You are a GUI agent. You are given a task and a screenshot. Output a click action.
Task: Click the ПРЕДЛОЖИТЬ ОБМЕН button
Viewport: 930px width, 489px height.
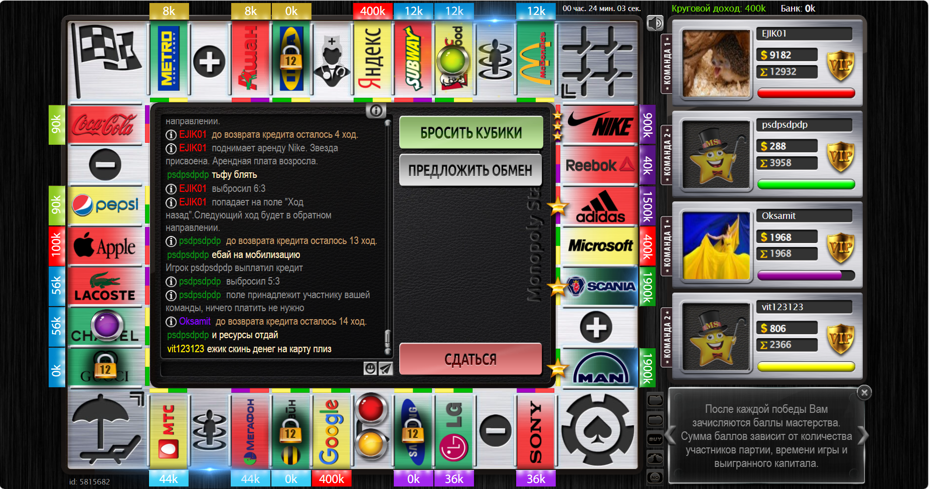point(470,170)
